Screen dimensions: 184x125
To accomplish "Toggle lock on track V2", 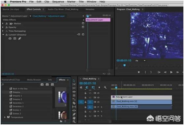I will (x=85, y=98).
